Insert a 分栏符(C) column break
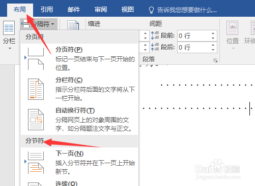This screenshot has height=186, width=255. point(79,89)
